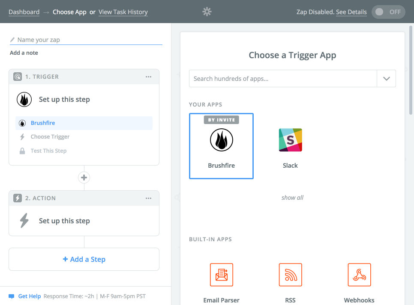Click the Webhooks label
Image resolution: width=414 pixels, height=305 pixels.
(x=359, y=300)
